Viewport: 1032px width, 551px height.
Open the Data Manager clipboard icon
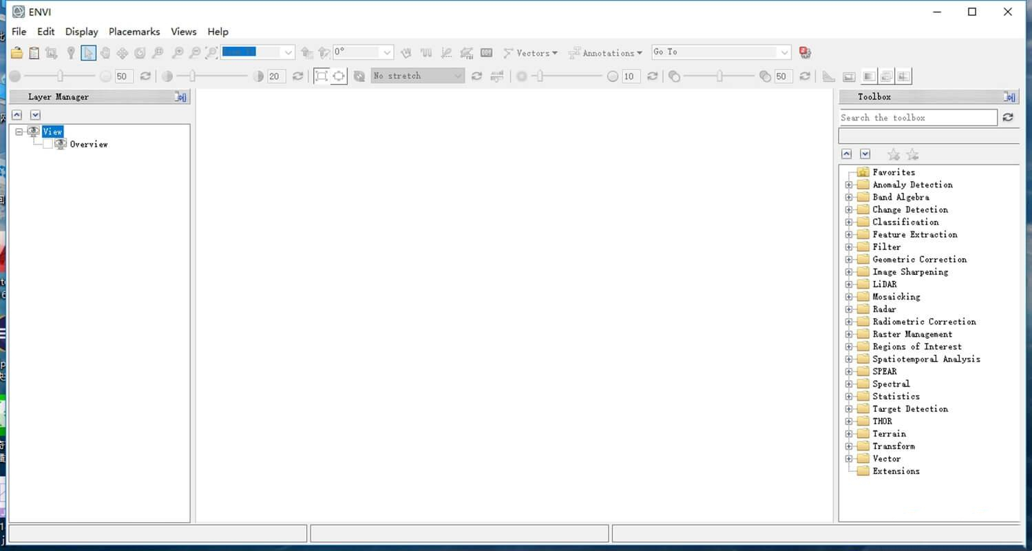point(34,52)
